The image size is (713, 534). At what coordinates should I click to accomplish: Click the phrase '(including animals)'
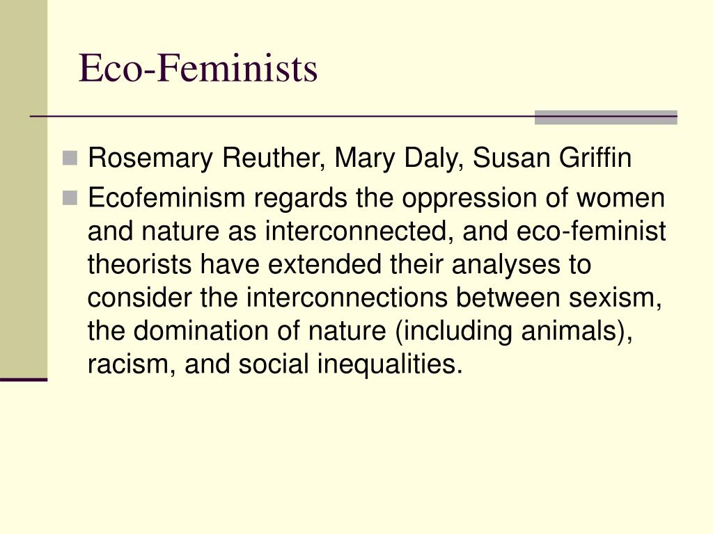(x=513, y=330)
